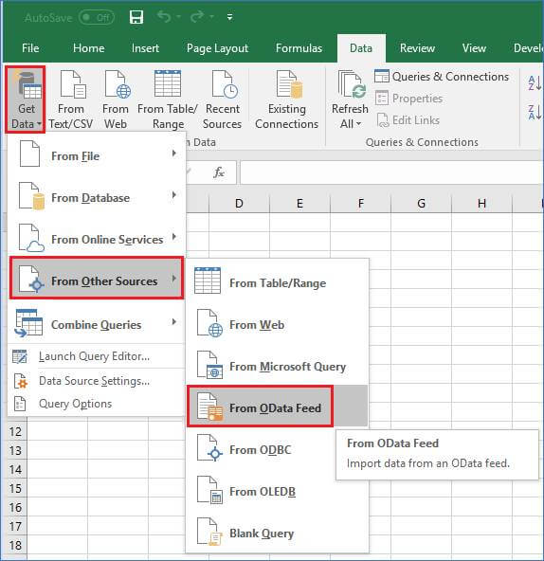This screenshot has height=561, width=544.
Task: Select column H header
Action: pyautogui.click(x=481, y=203)
